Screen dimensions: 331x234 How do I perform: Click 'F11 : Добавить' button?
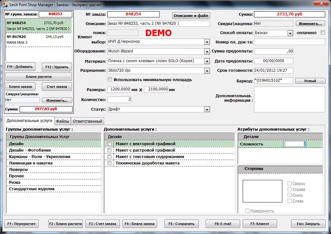point(20,67)
